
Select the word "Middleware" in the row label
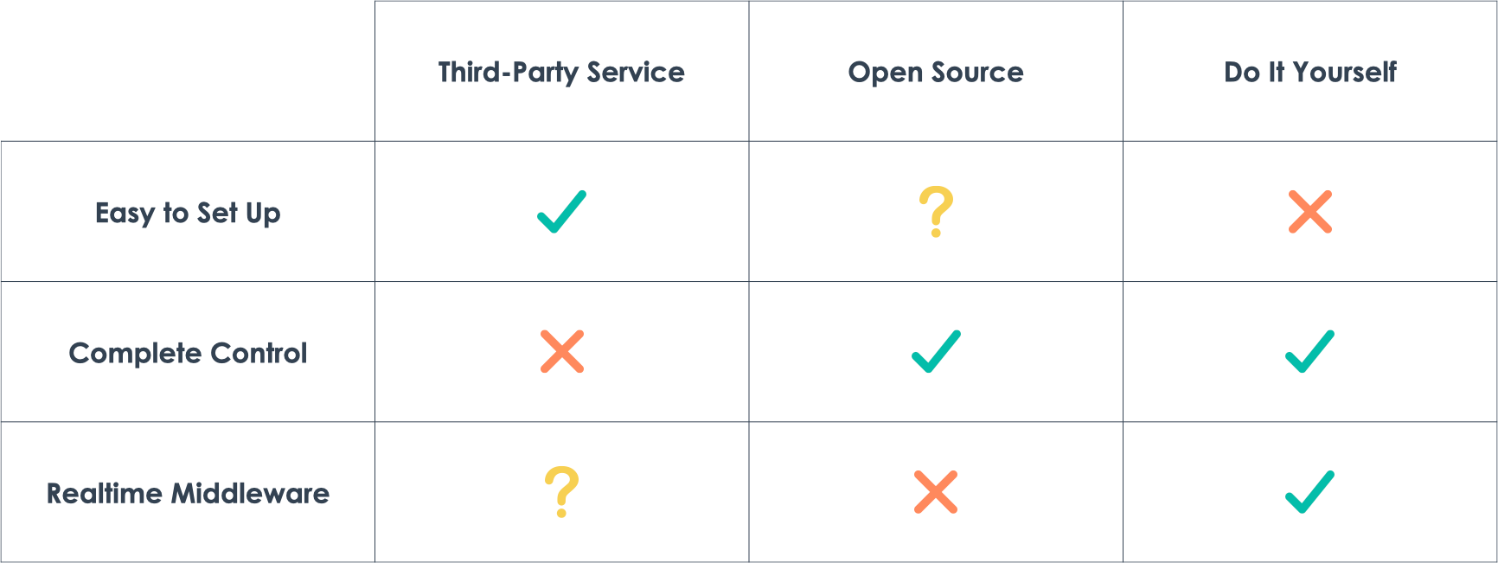pyautogui.click(x=250, y=494)
